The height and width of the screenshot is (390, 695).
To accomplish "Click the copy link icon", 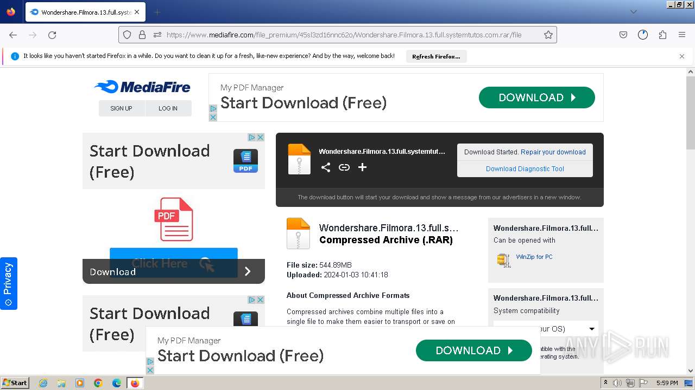I will tap(344, 167).
